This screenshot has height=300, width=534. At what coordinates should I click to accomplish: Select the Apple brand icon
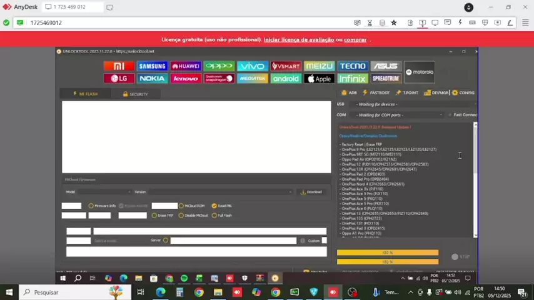click(x=319, y=79)
